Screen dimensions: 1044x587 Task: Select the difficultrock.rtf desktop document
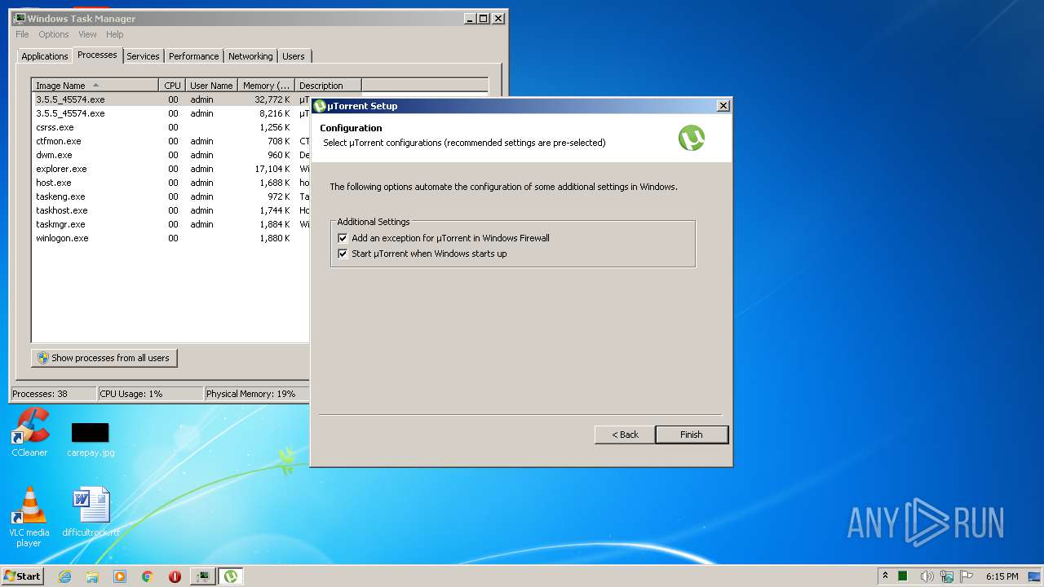[x=91, y=512]
